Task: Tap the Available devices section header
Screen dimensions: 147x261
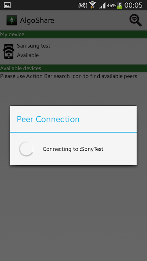Action: 73,68
